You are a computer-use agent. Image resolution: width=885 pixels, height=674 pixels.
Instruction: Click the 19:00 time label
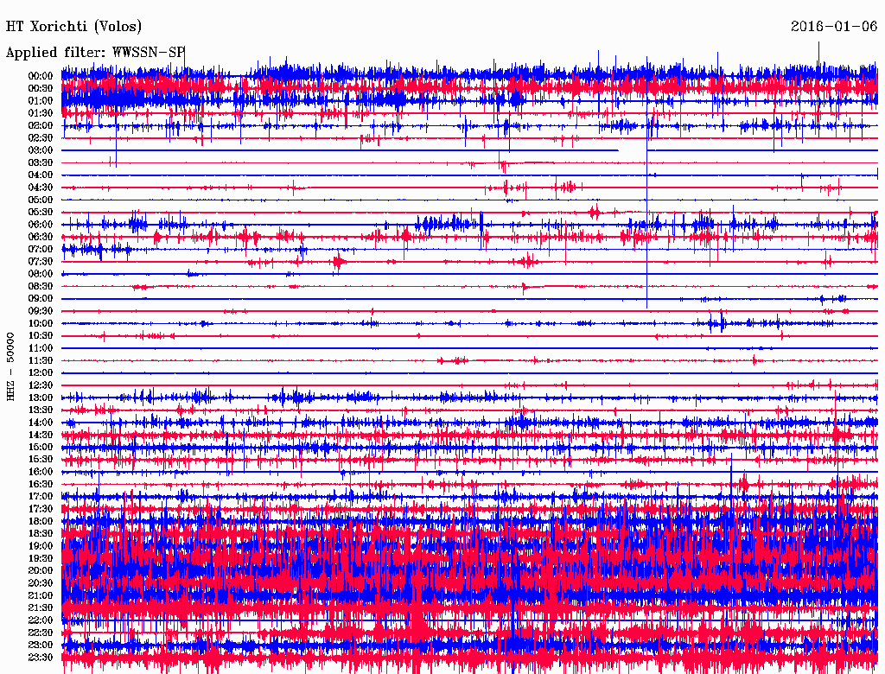coord(41,546)
